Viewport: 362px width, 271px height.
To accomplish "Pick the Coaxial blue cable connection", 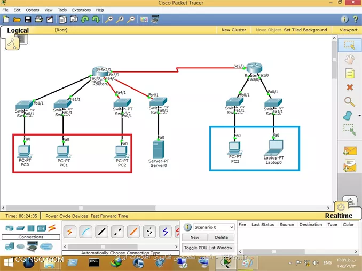I will [166, 232].
